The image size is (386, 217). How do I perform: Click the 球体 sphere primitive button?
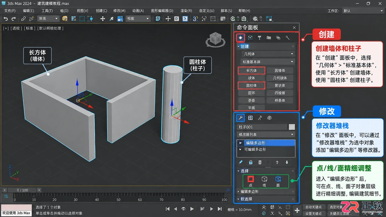pos(251,78)
